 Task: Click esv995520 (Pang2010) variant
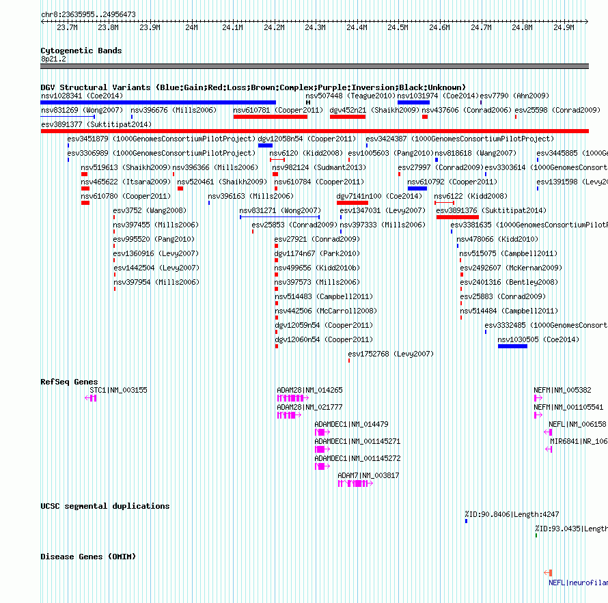[x=154, y=239]
